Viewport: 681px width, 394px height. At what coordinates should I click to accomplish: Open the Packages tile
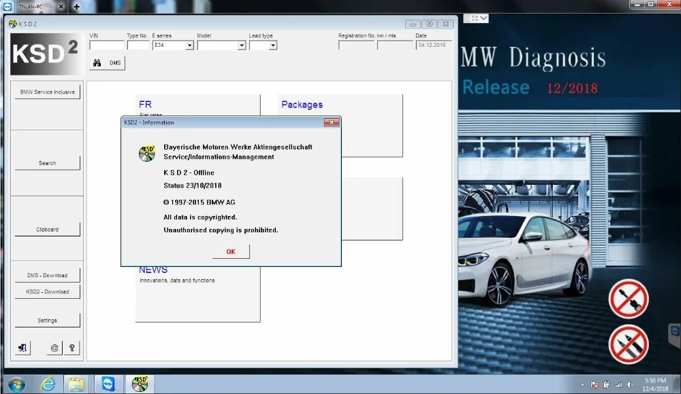pos(340,125)
